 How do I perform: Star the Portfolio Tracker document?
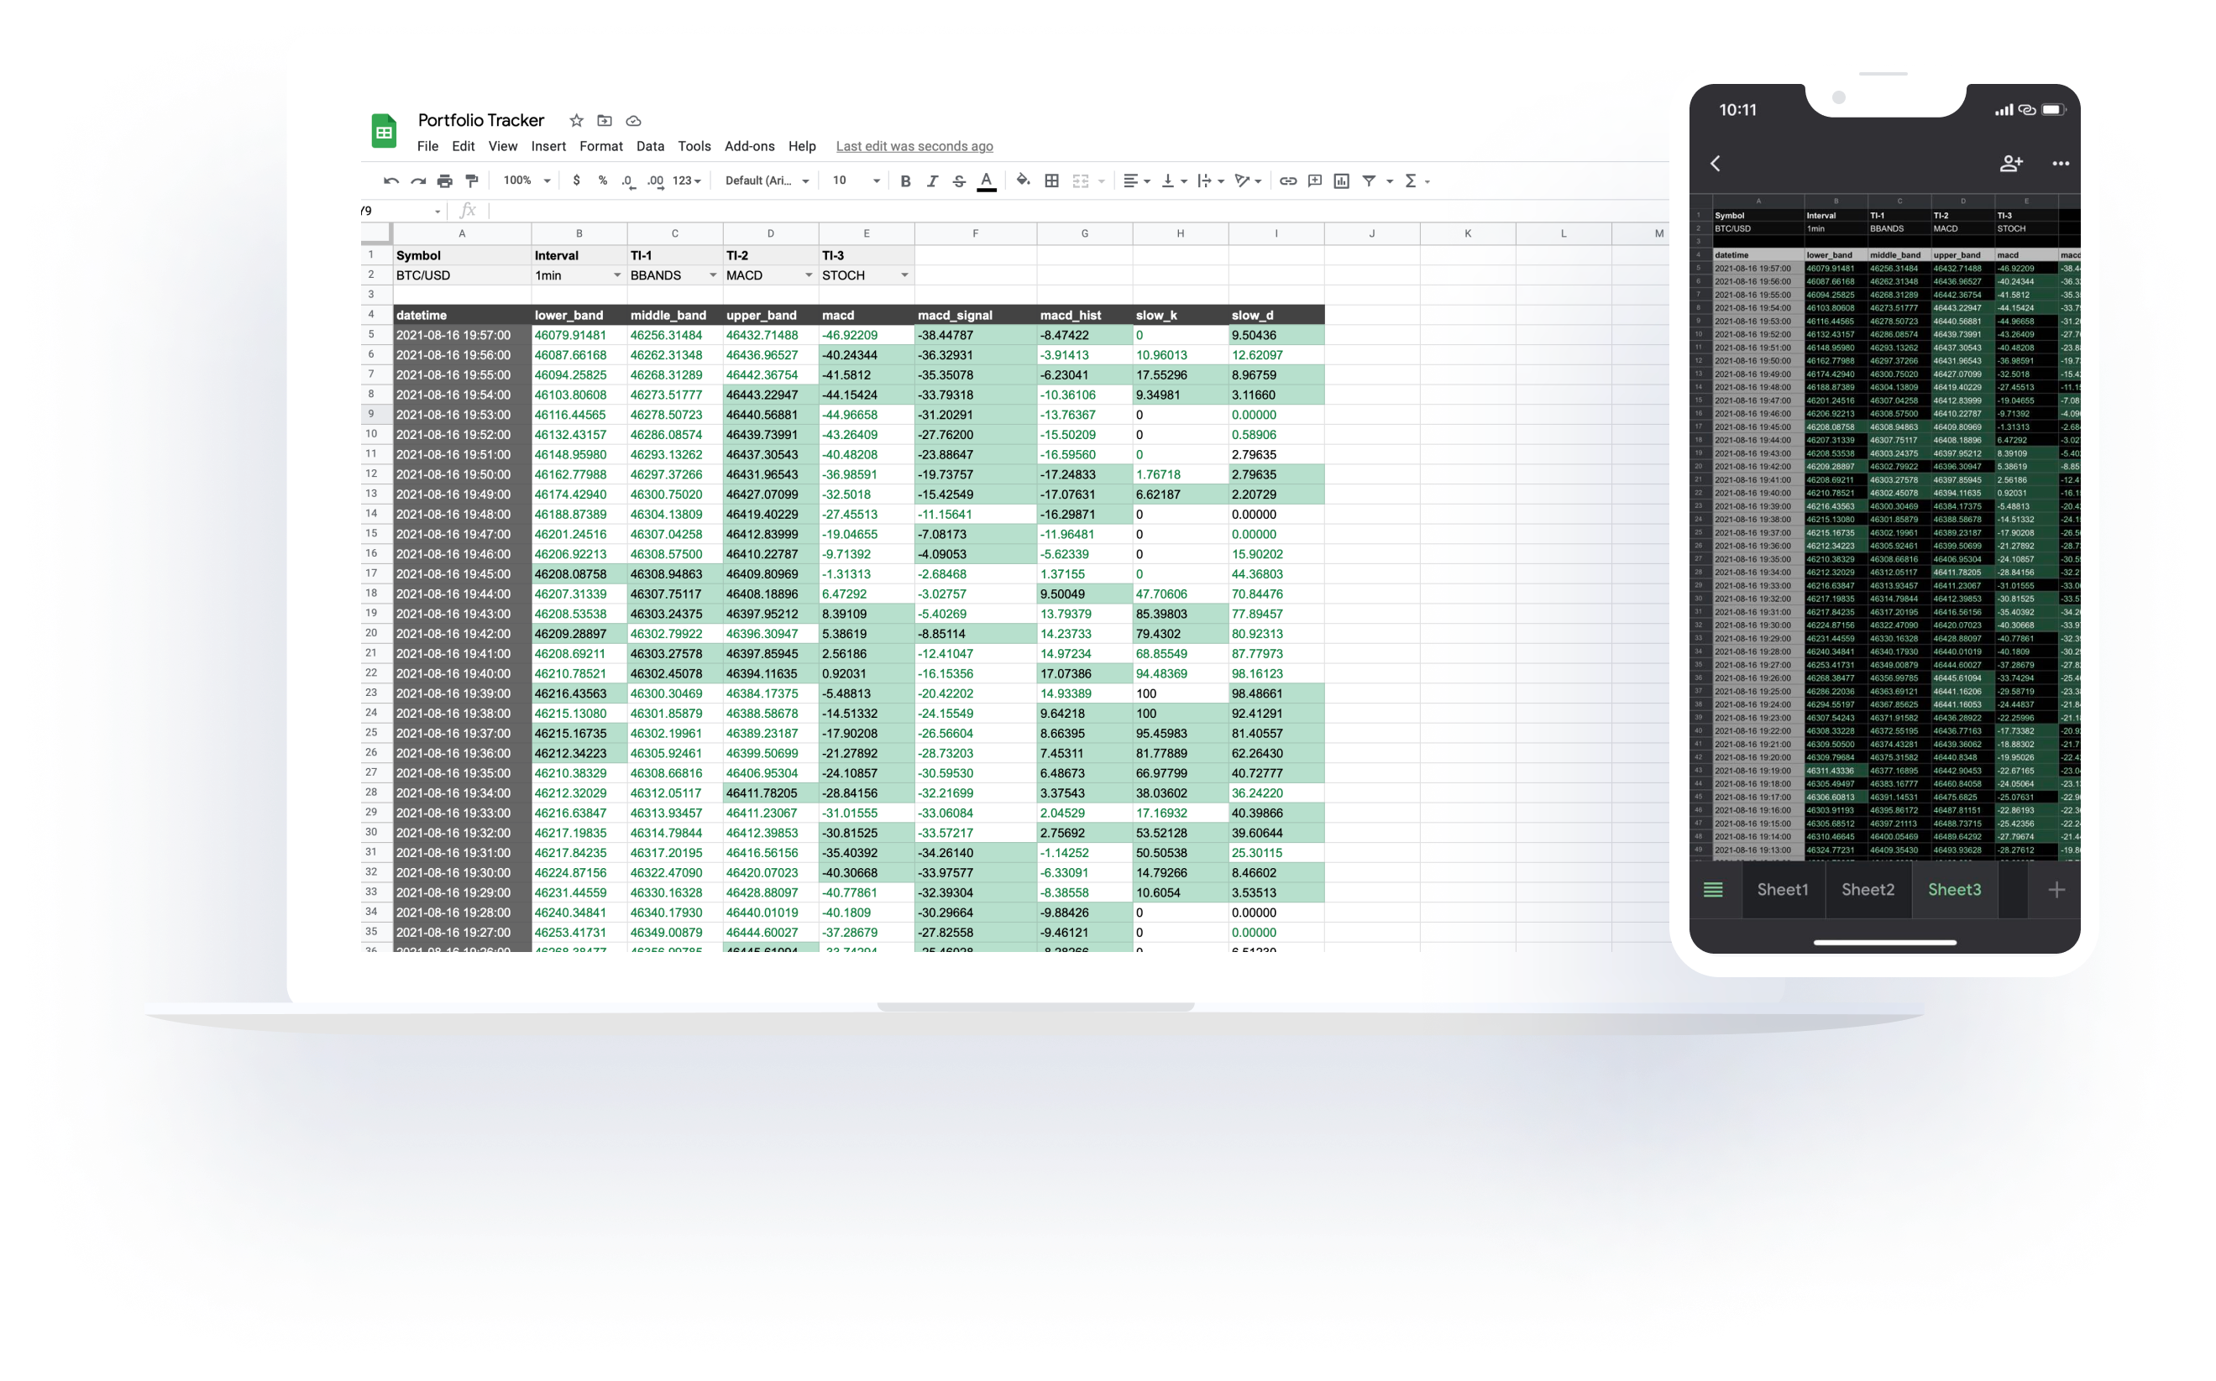click(x=576, y=121)
